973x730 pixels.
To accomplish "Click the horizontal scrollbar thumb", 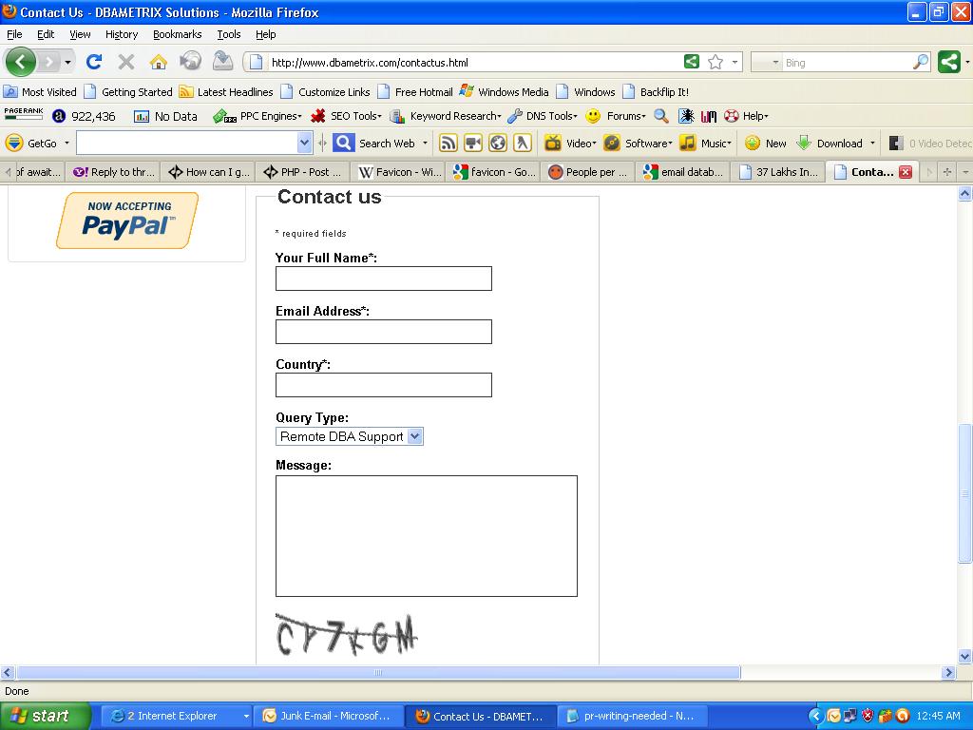I will [x=378, y=672].
